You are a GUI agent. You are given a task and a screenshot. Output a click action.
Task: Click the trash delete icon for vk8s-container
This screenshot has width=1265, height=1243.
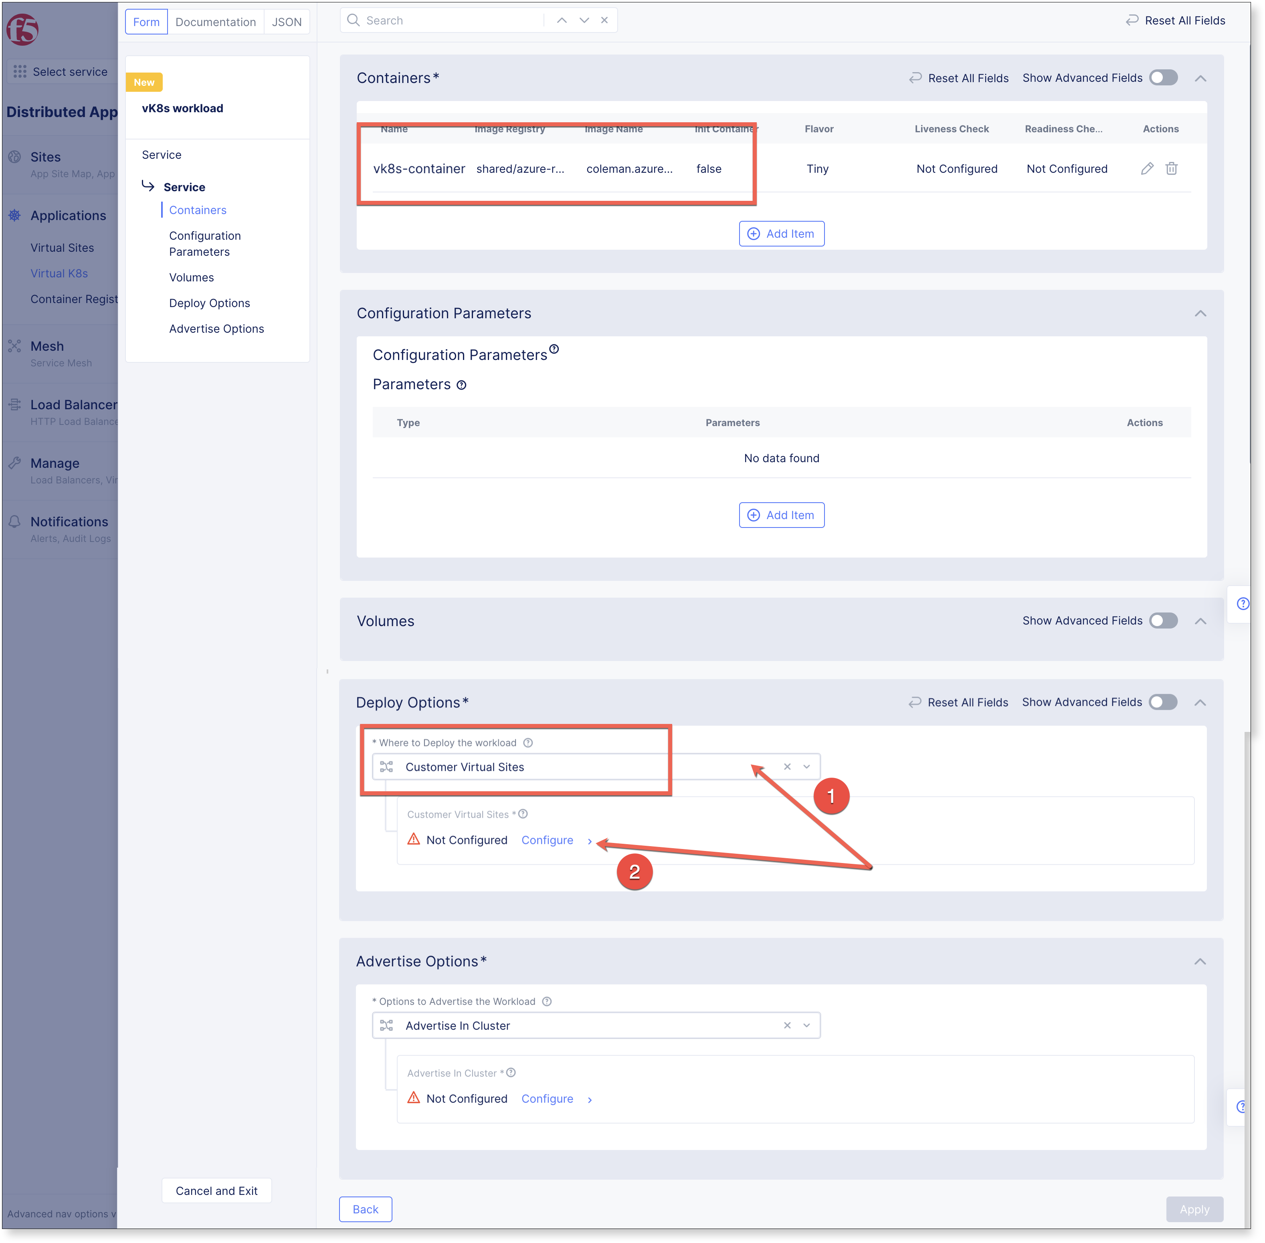[1172, 168]
